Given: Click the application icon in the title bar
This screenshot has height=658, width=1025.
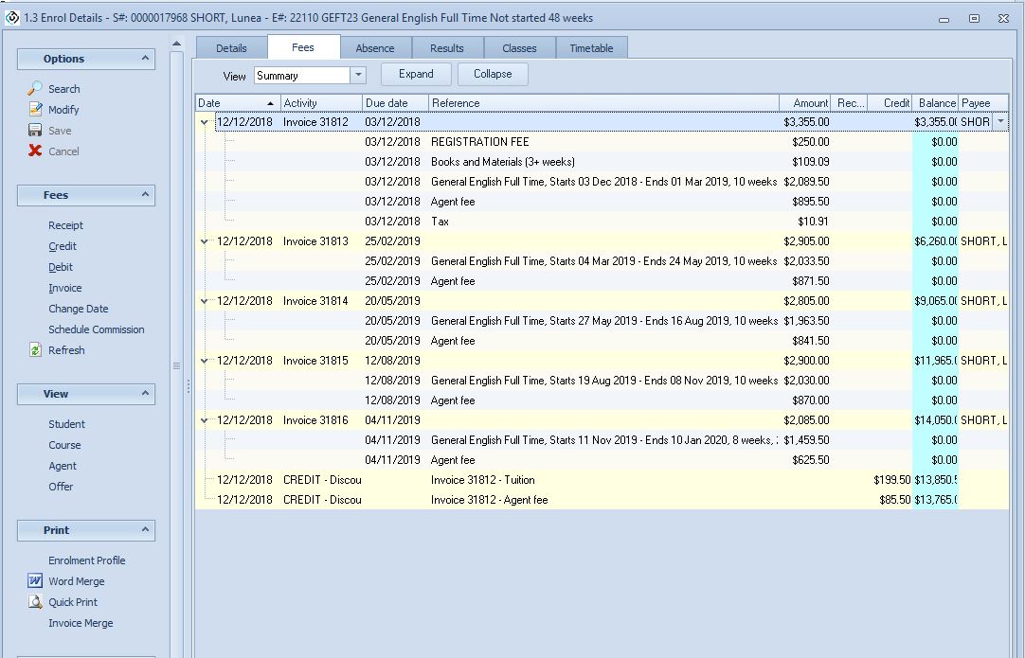Looking at the screenshot, I should coord(11,16).
